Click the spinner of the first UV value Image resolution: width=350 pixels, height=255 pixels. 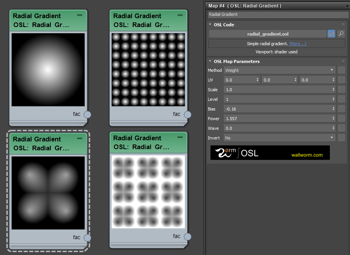258,80
